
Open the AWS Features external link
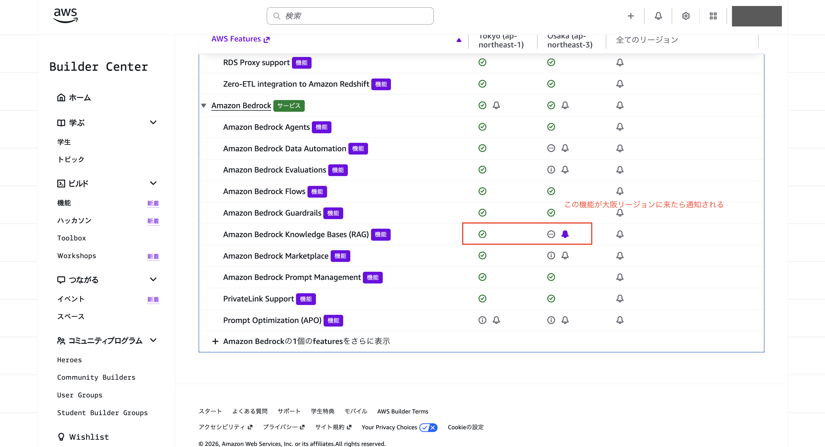241,39
